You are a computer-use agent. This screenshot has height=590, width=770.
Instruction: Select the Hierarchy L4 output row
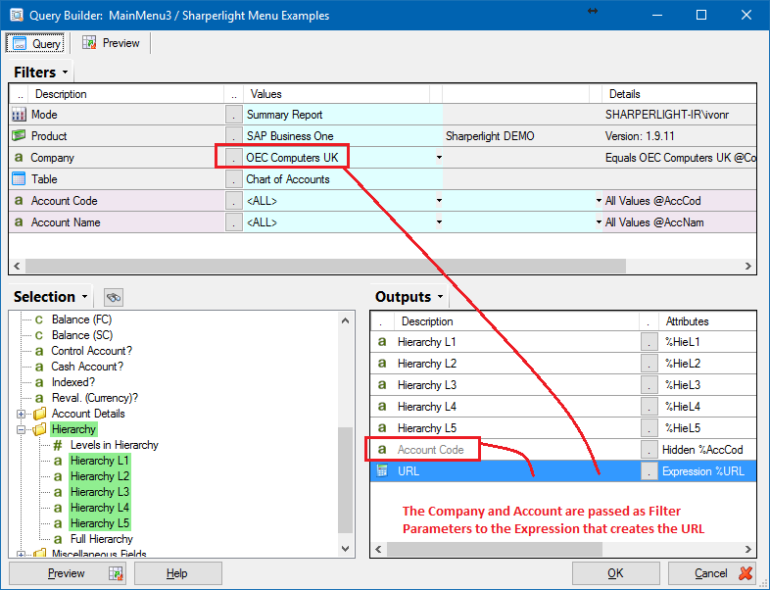click(562, 407)
